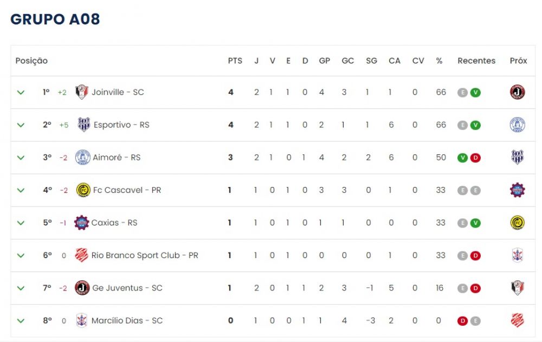
Task: Click red D result badge in Aimoré row
Action: (476, 158)
